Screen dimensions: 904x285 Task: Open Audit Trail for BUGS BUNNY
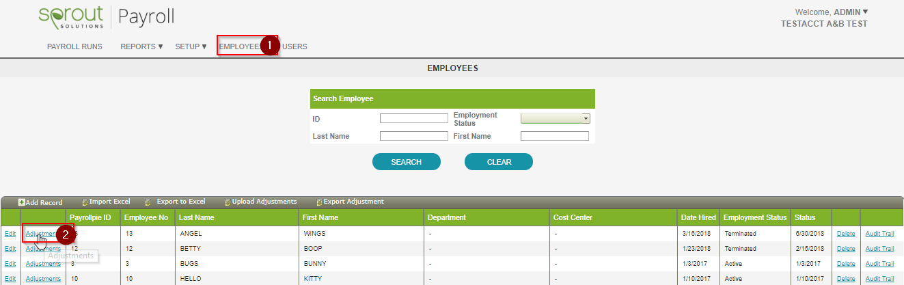[879, 264]
